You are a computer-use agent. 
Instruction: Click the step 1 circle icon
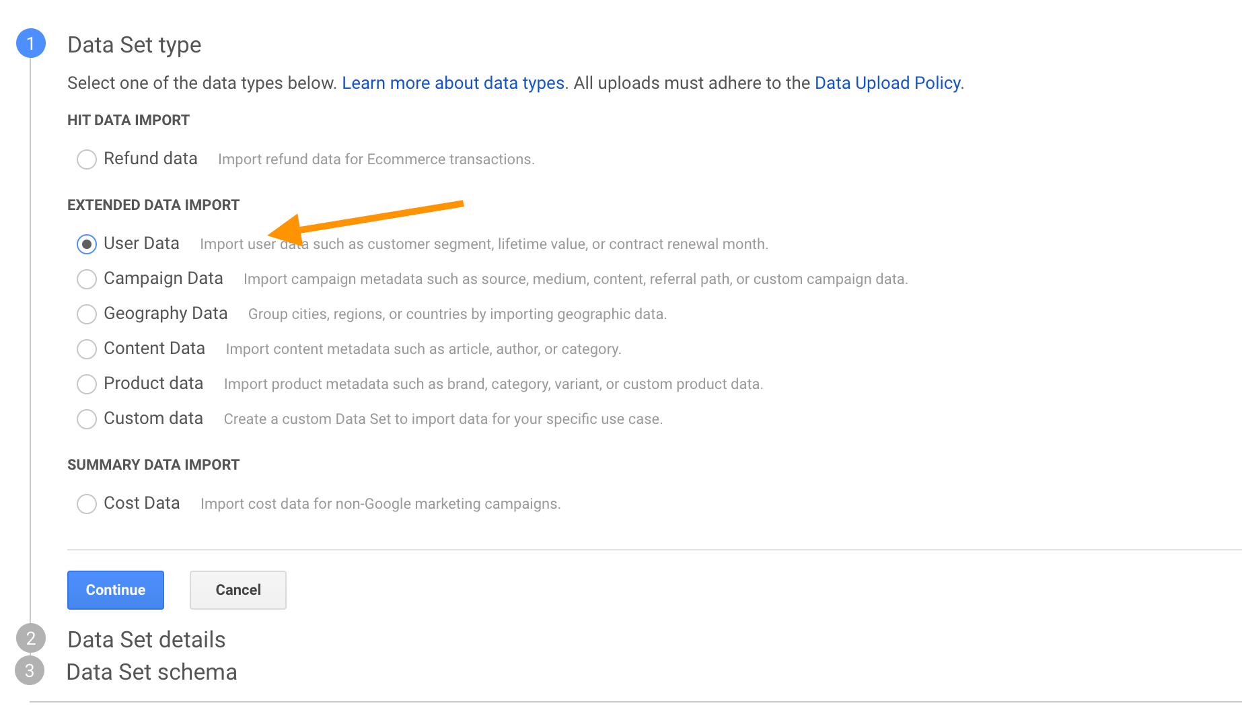coord(30,44)
